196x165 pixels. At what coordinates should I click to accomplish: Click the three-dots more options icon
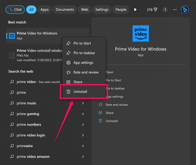coord(175,10)
